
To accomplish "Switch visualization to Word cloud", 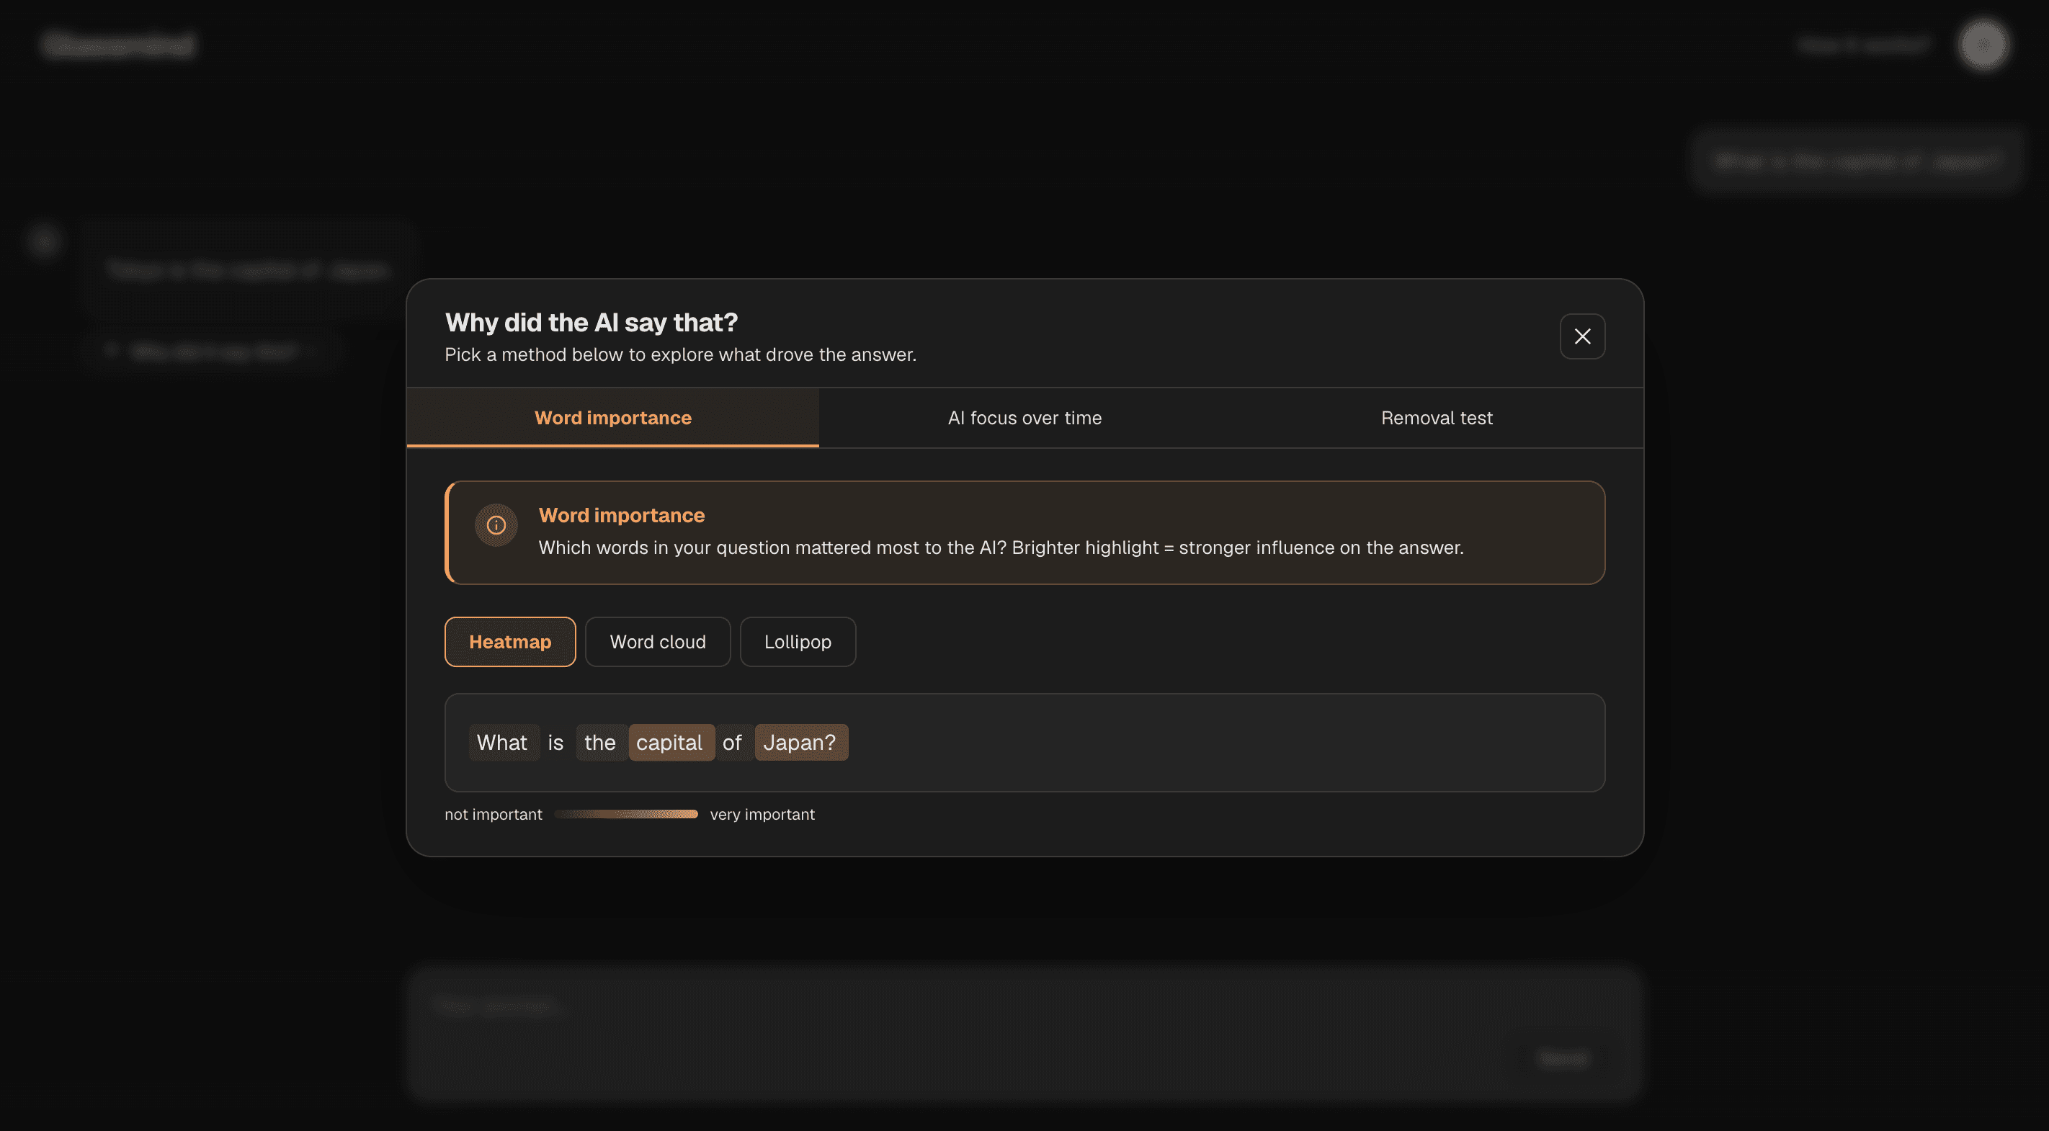I will tap(658, 642).
